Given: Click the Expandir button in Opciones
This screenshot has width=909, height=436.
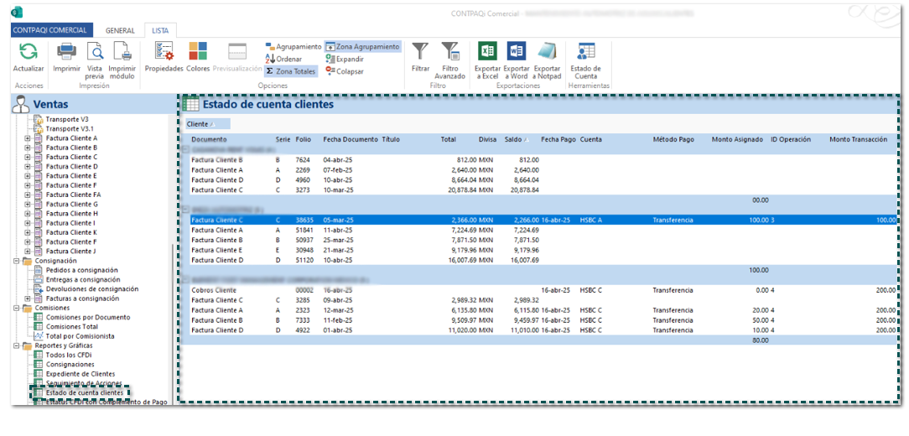Looking at the screenshot, I should pos(344,60).
